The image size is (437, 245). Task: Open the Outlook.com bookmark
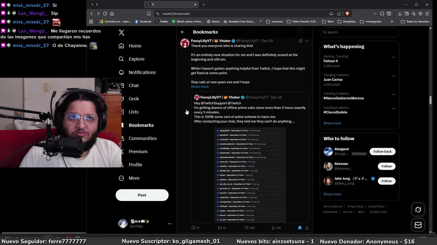click(115, 21)
